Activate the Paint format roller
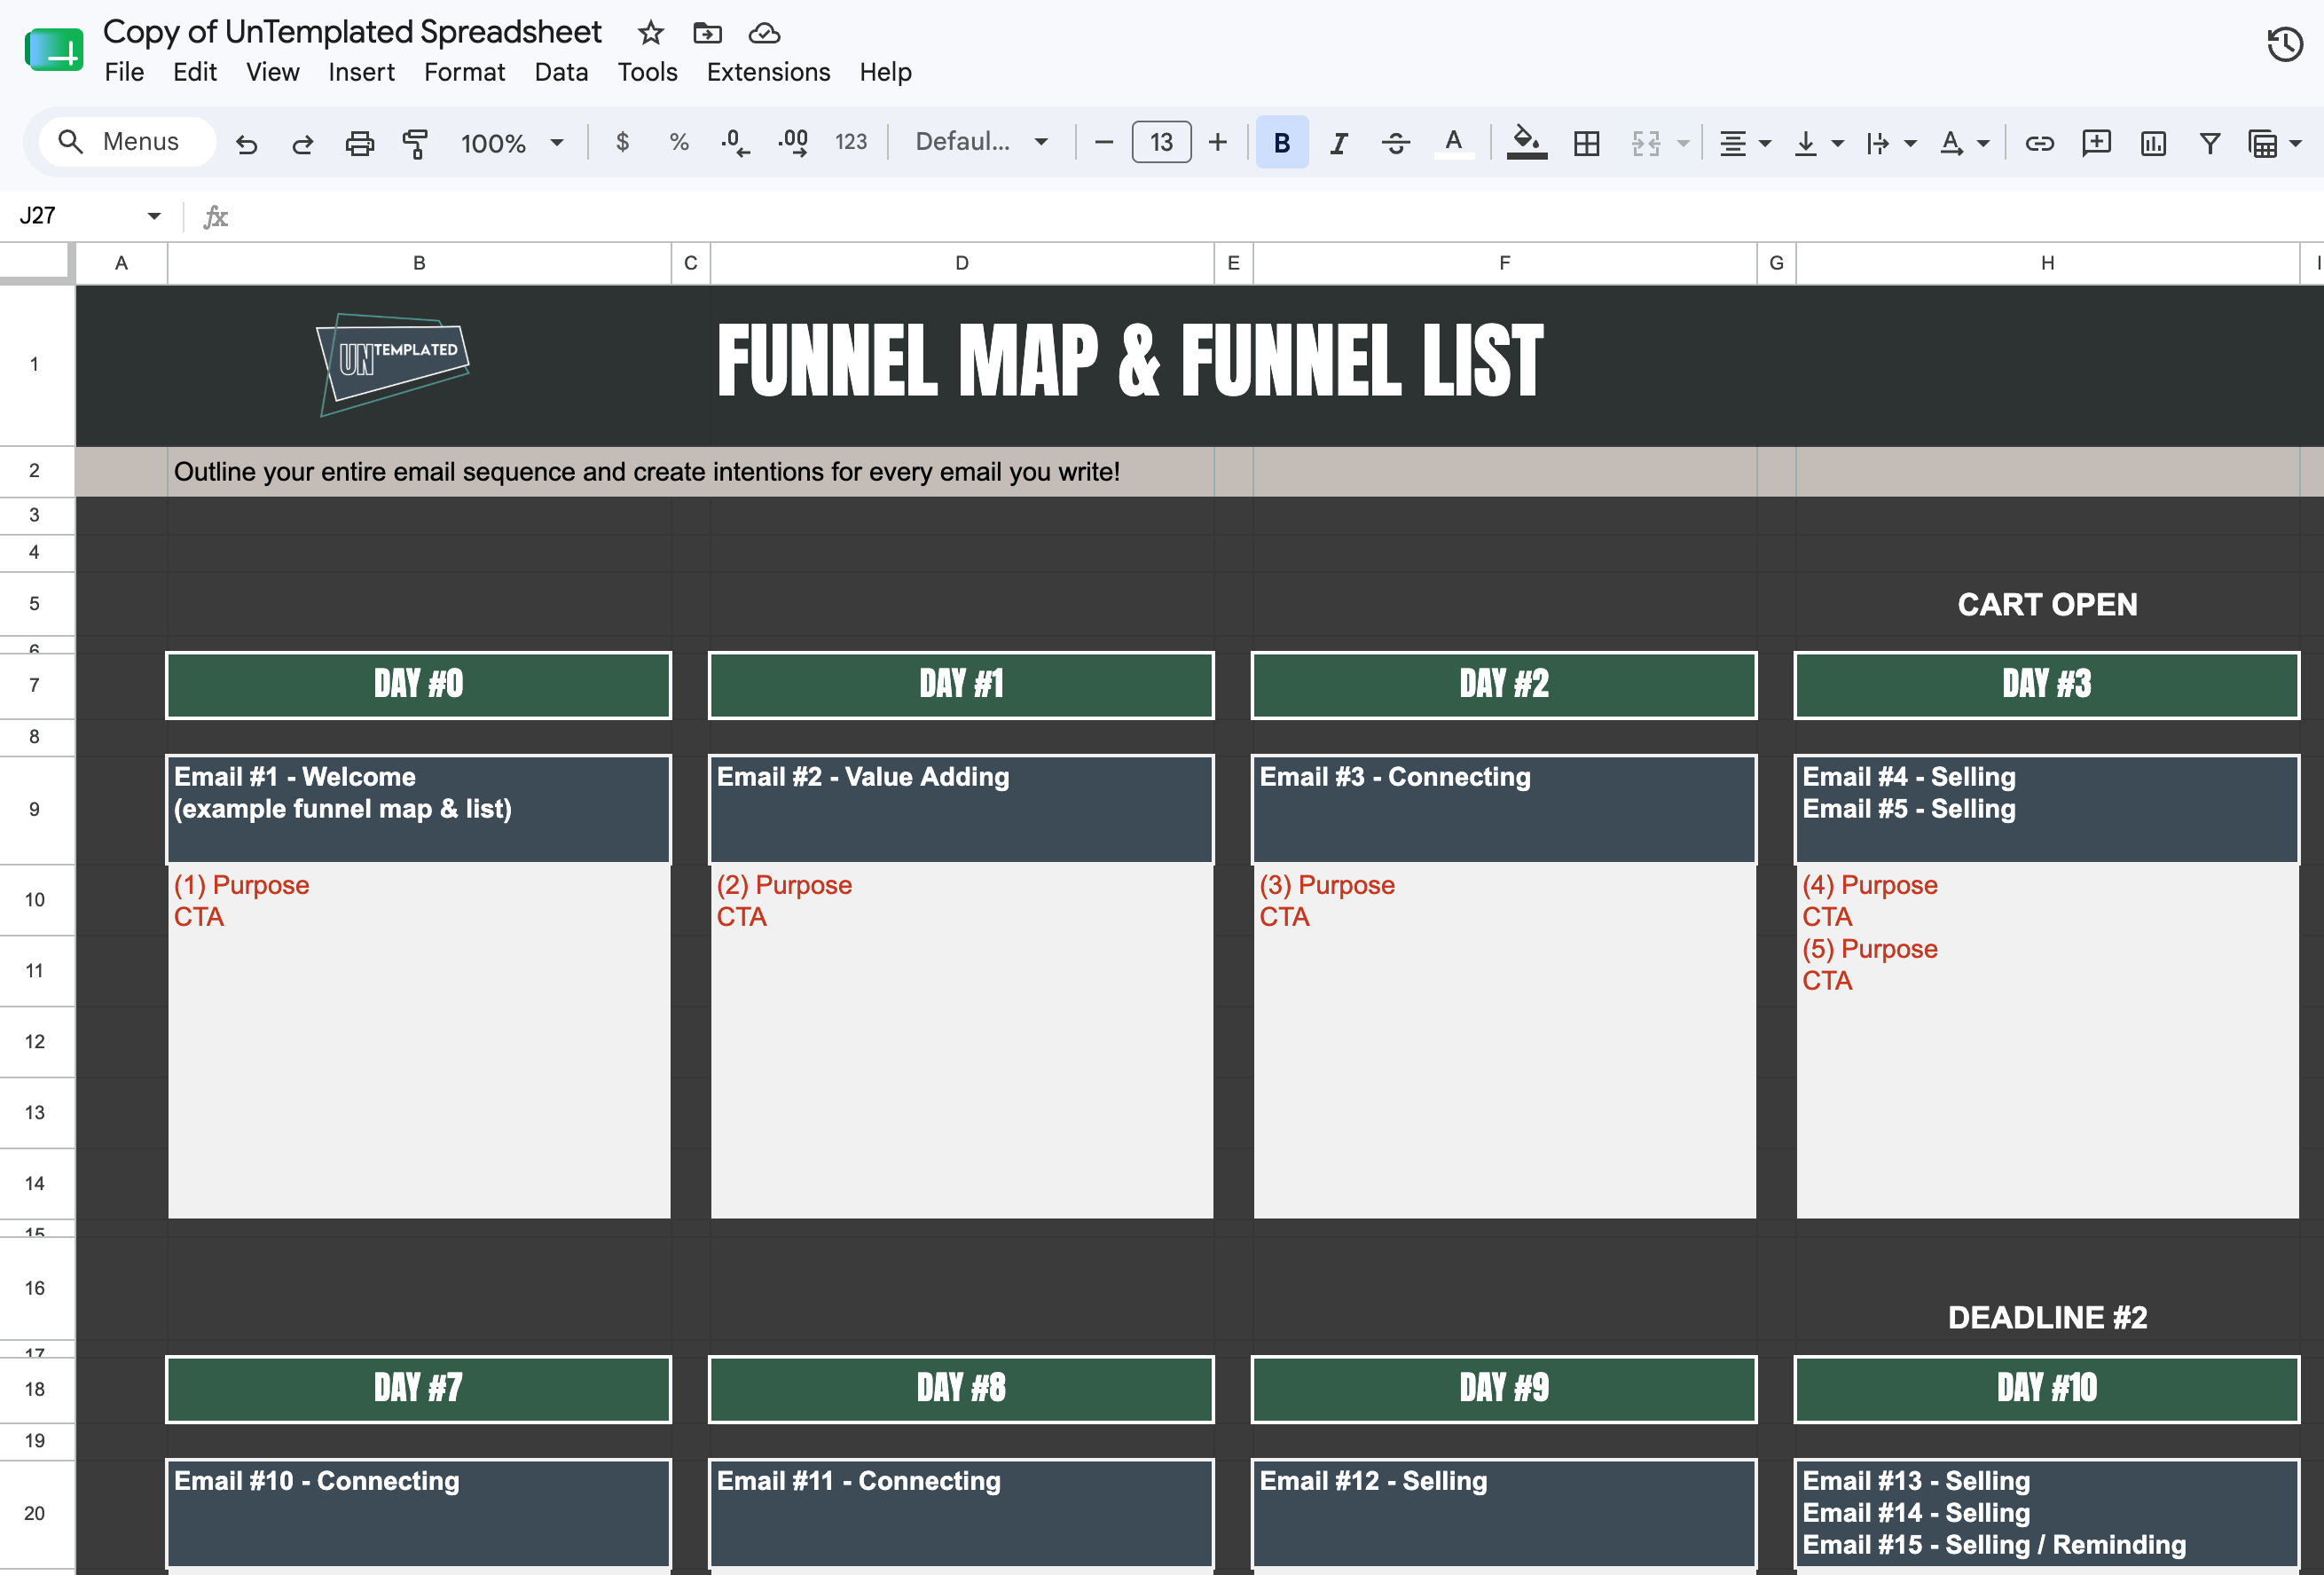Screen dimensions: 2324x1575 pyautogui.click(x=414, y=143)
